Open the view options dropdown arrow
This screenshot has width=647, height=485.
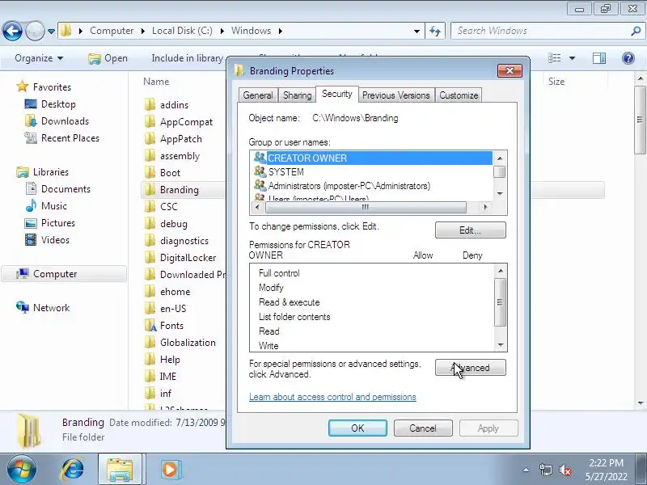572,58
